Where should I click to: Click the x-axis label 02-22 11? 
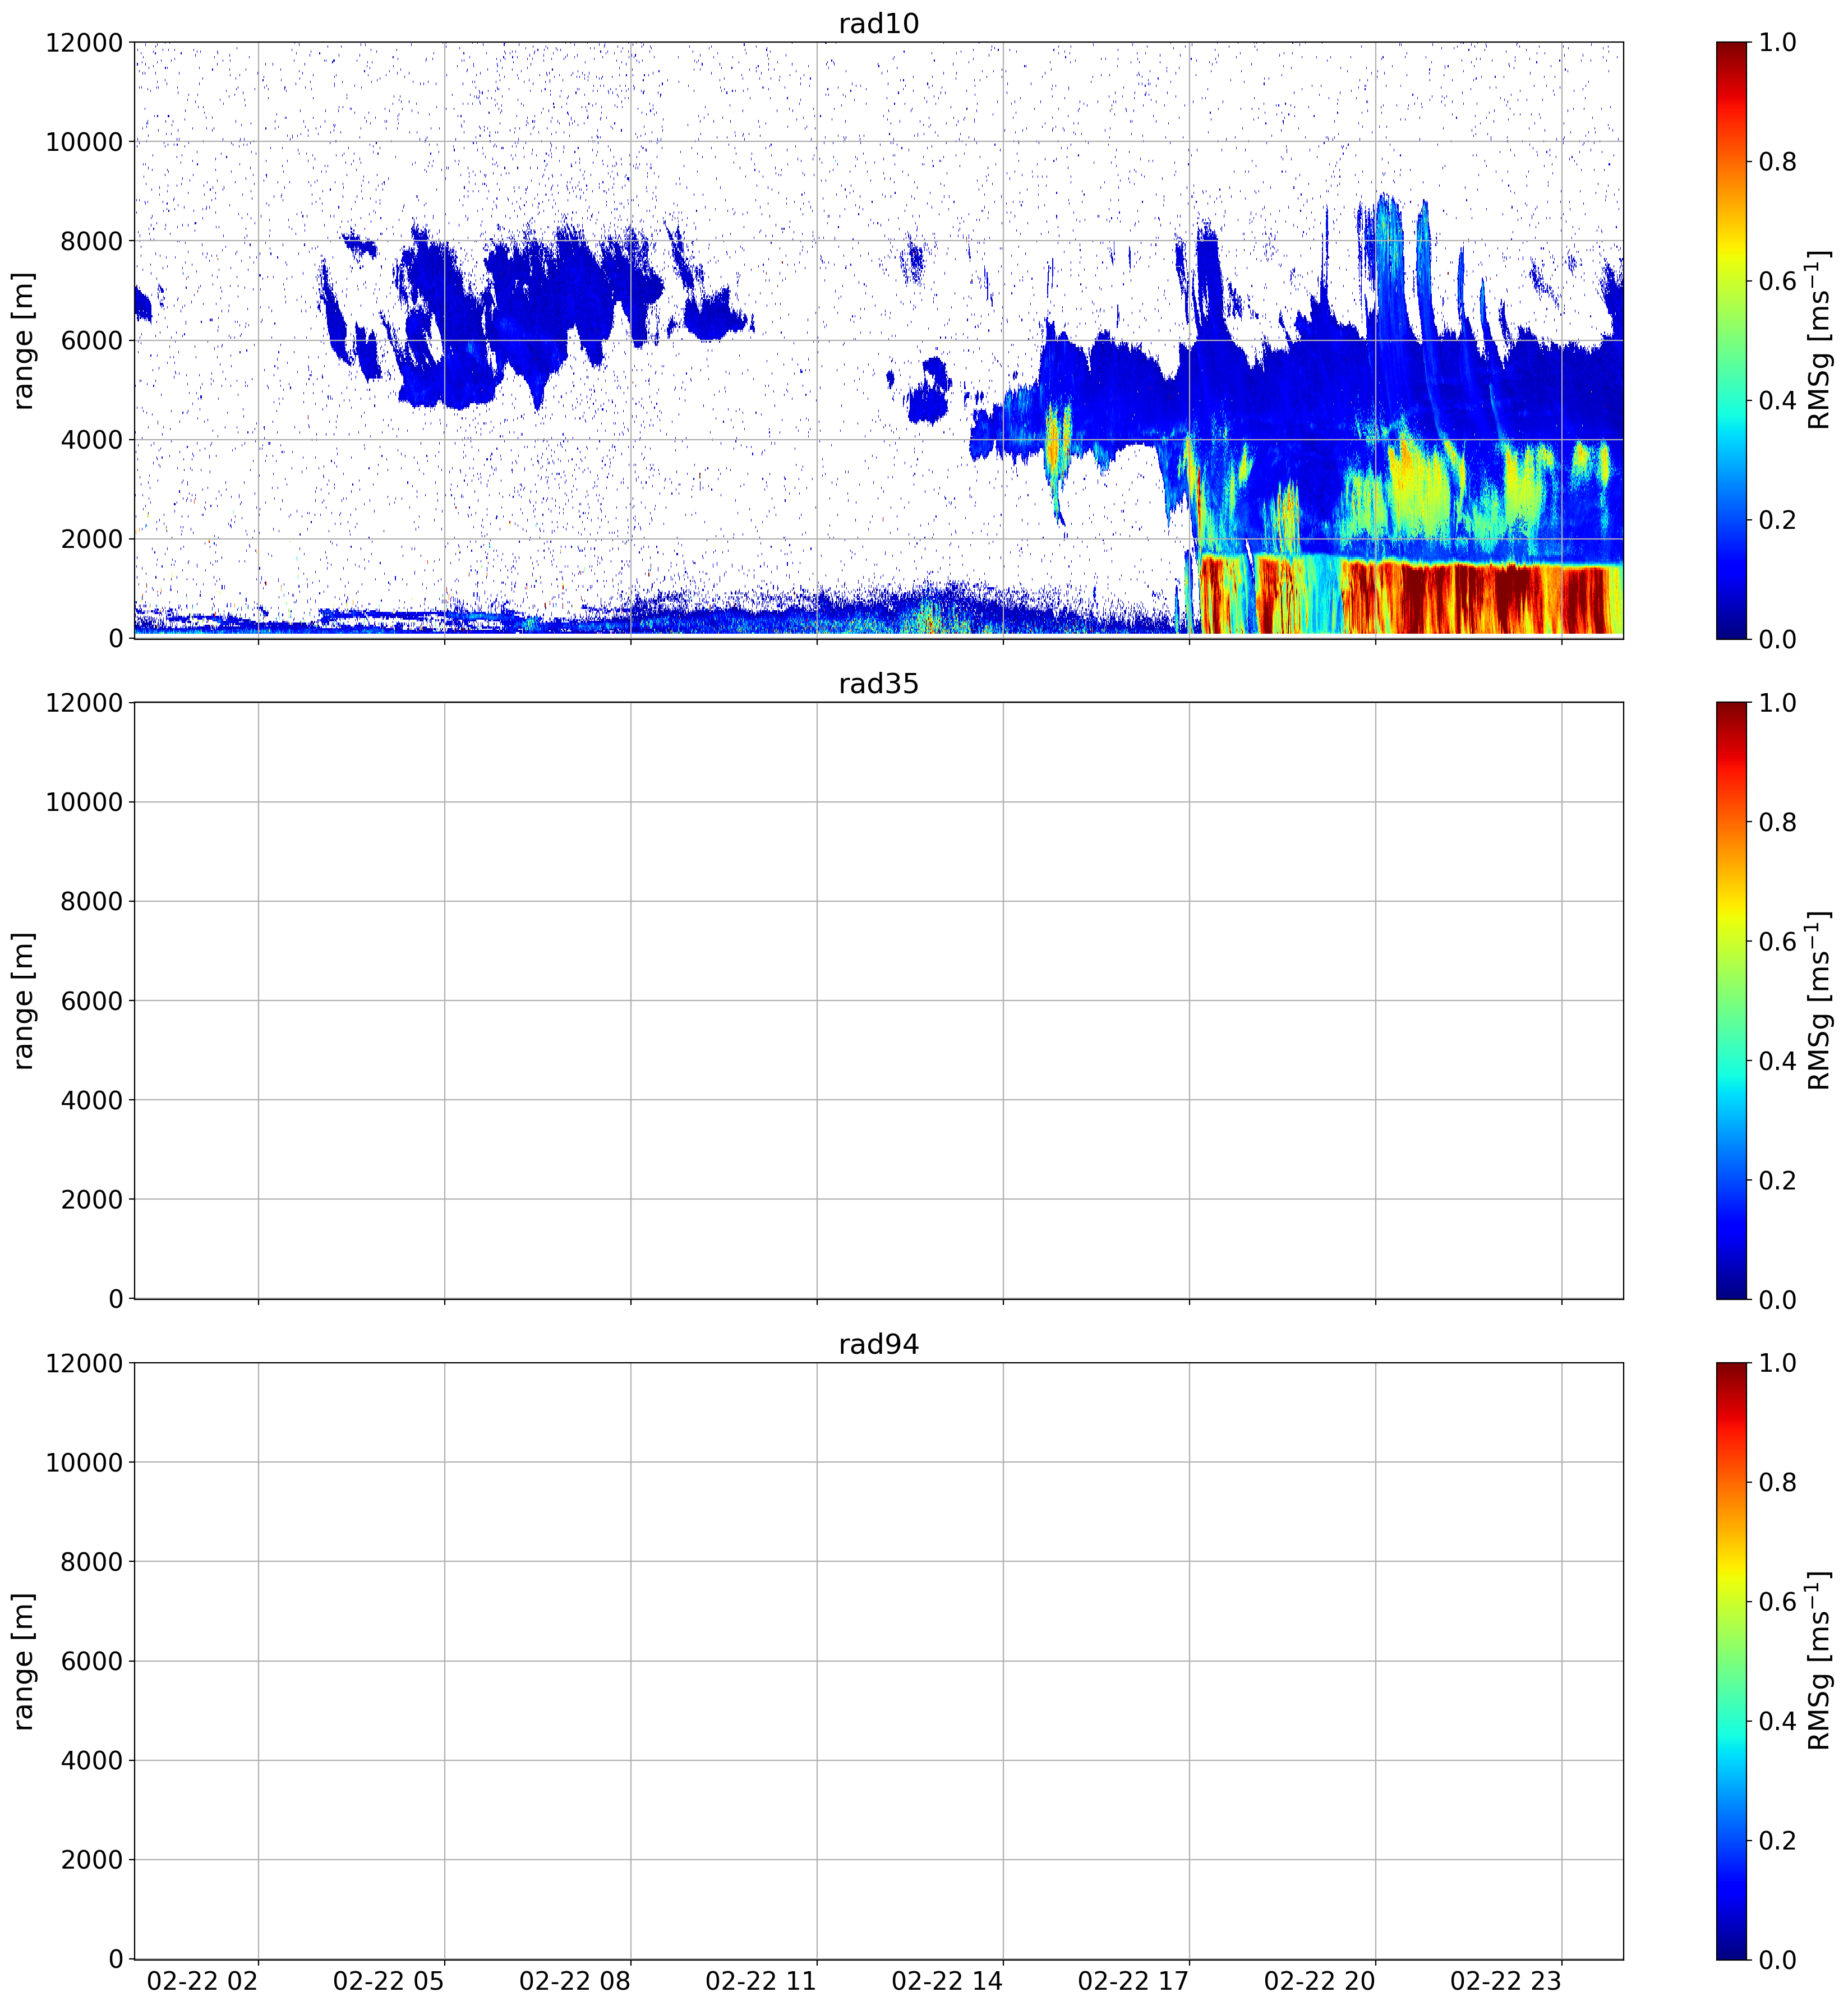pyautogui.click(x=760, y=1981)
